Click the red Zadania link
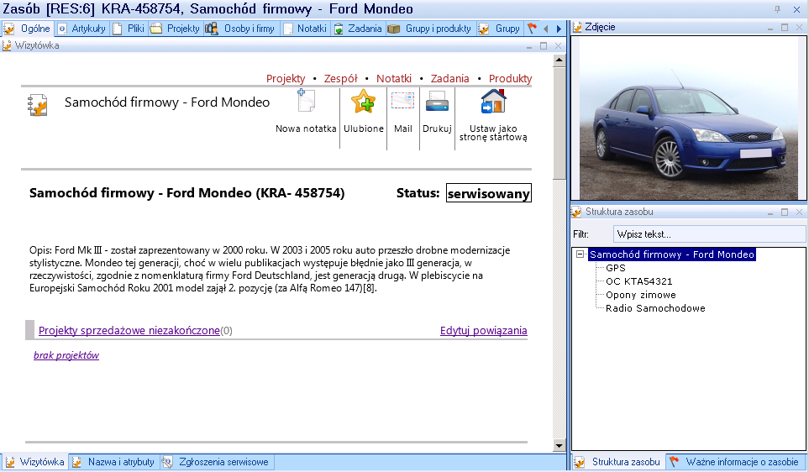The image size is (809, 472). (x=450, y=78)
